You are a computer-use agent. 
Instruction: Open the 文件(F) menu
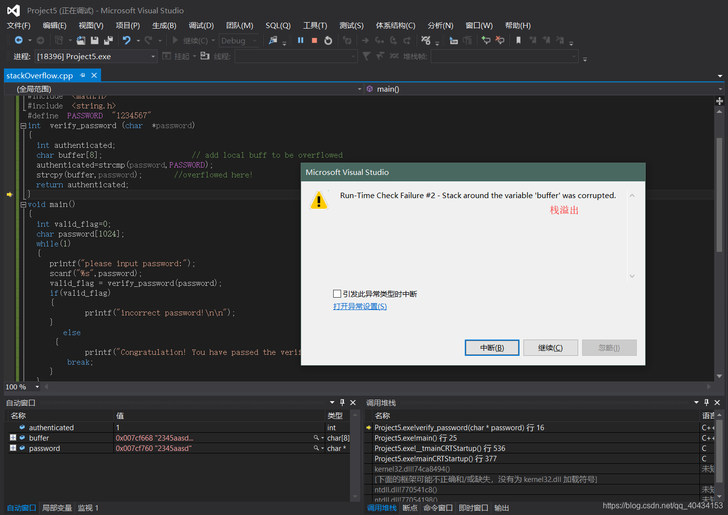[19, 25]
